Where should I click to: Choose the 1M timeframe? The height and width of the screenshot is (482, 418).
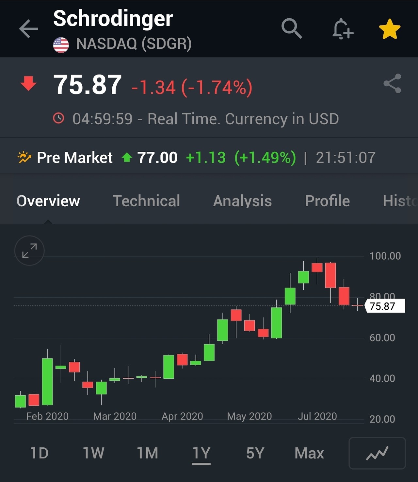[x=147, y=453]
